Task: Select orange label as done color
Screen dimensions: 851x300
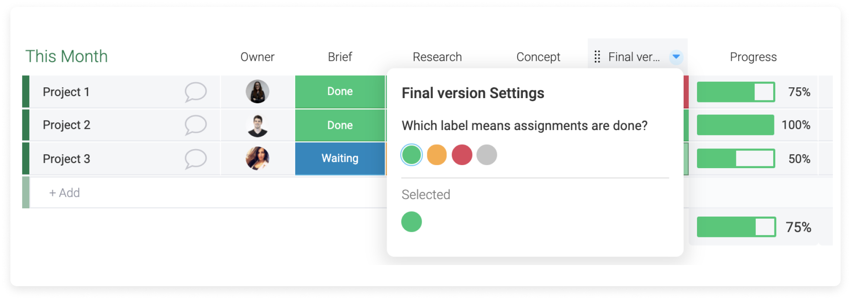Action: pos(437,155)
